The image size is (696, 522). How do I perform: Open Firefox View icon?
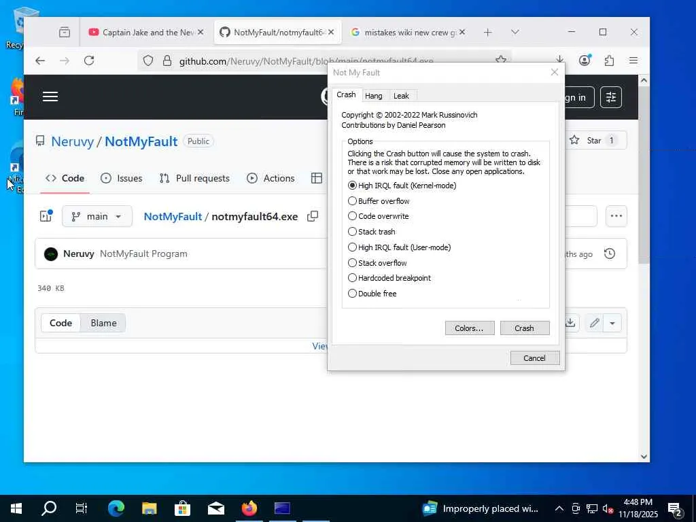click(65, 33)
